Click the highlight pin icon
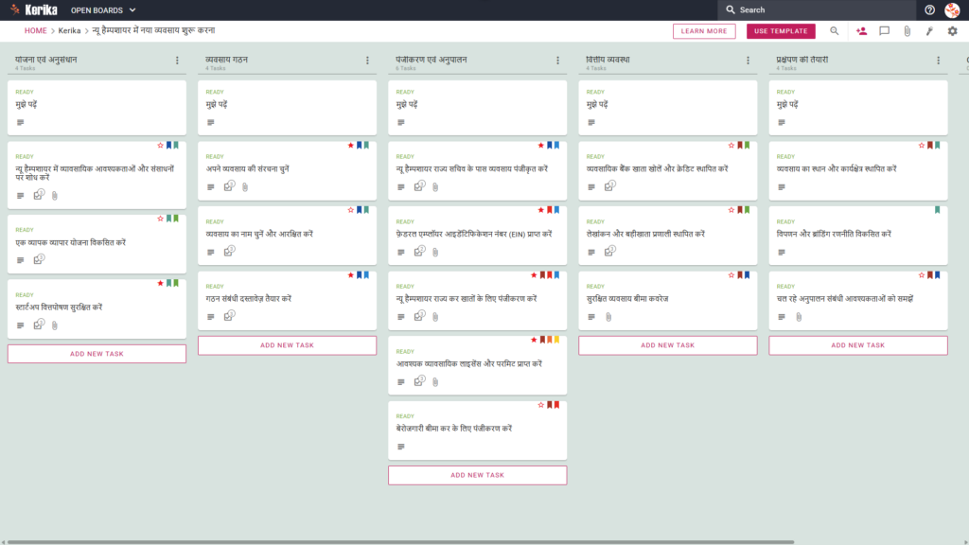 tap(929, 31)
